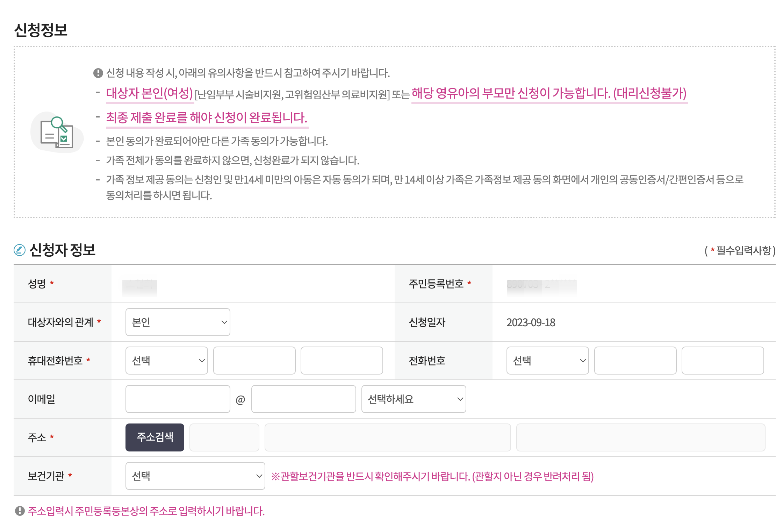Screen dimensions: 783x527
Task: Open the 휴대전화번호 carrier 선택 dropdown
Action: coord(166,361)
